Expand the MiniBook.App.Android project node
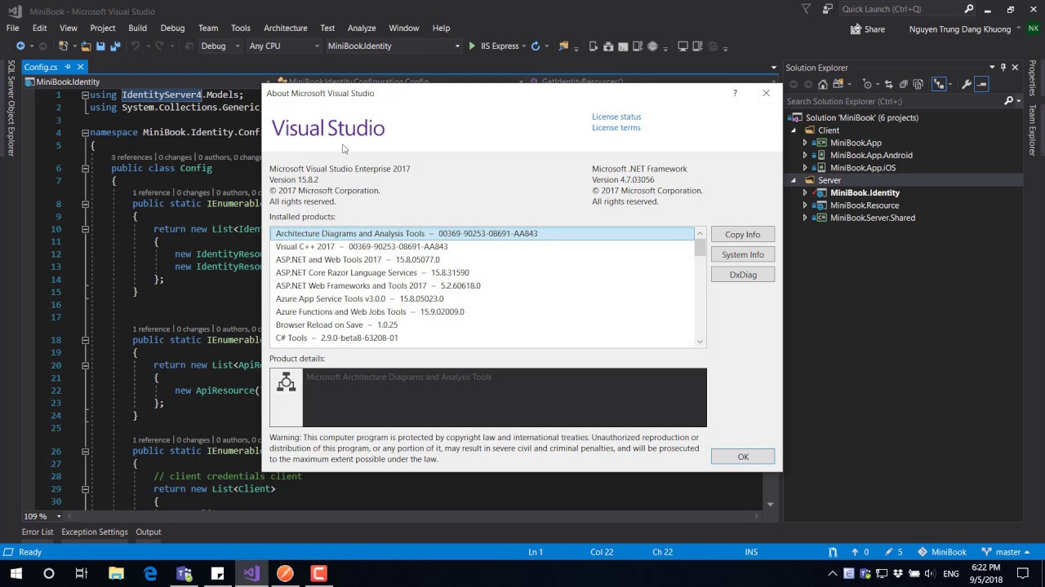The image size is (1045, 587). click(x=805, y=155)
